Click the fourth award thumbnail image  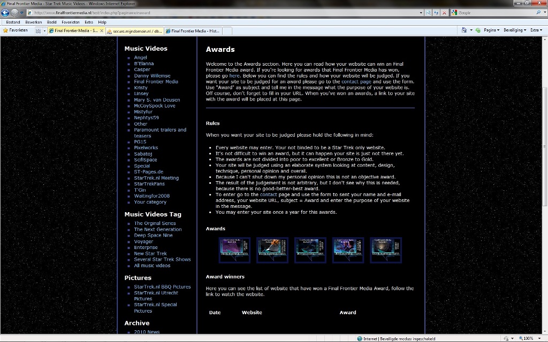pyautogui.click(x=348, y=250)
